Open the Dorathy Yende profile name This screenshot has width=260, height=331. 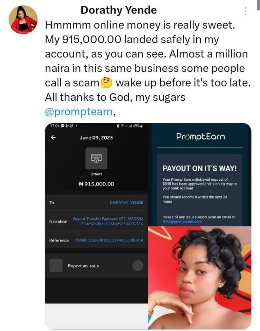coord(119,10)
